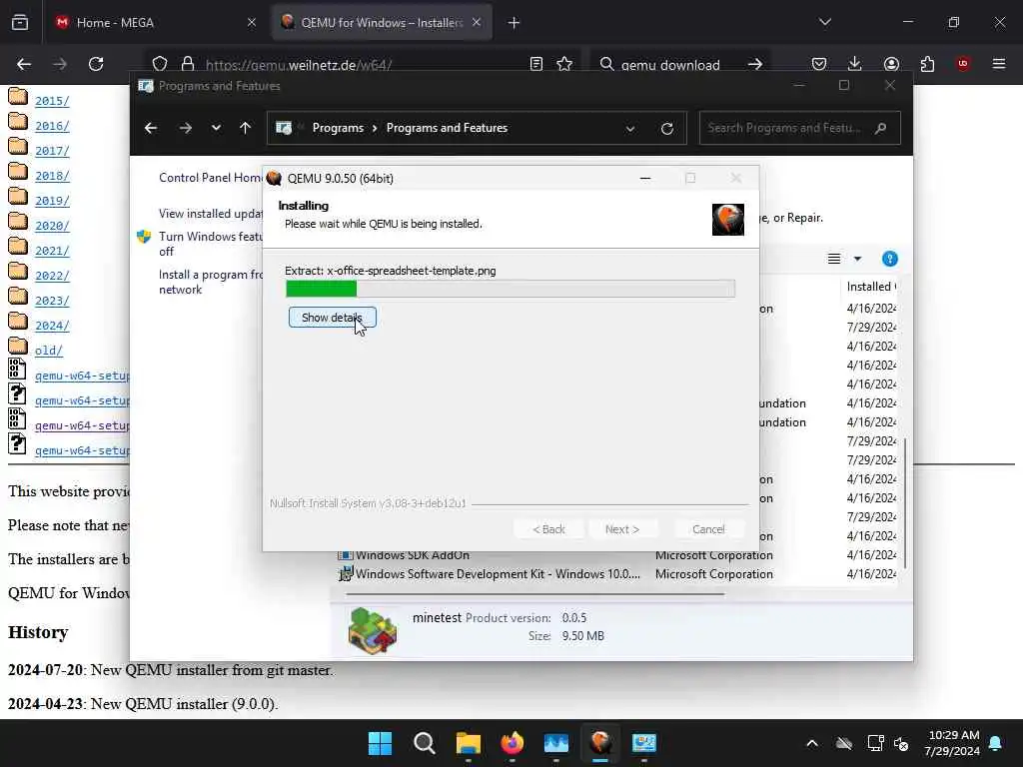Image resolution: width=1023 pixels, height=767 pixels.
Task: Open the notification bell icon
Action: pyautogui.click(x=996, y=743)
